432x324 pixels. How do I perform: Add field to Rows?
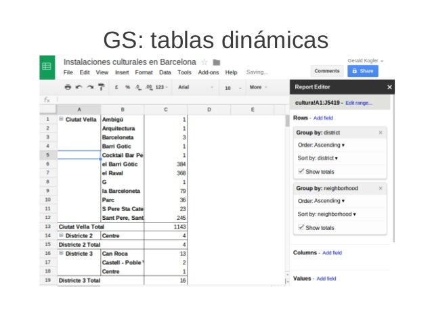pos(323,118)
